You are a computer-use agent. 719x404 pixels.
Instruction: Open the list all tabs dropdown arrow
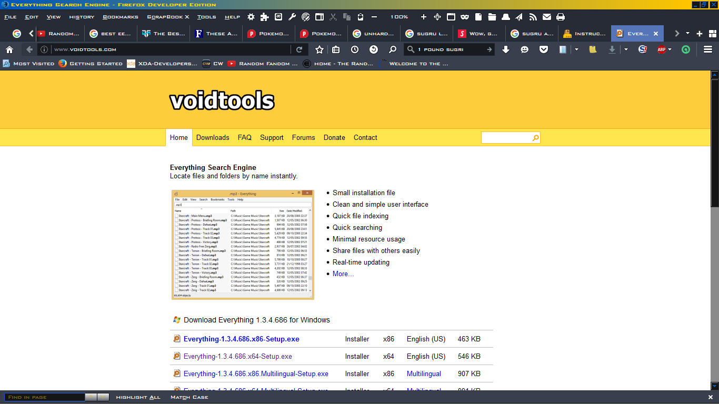point(687,34)
